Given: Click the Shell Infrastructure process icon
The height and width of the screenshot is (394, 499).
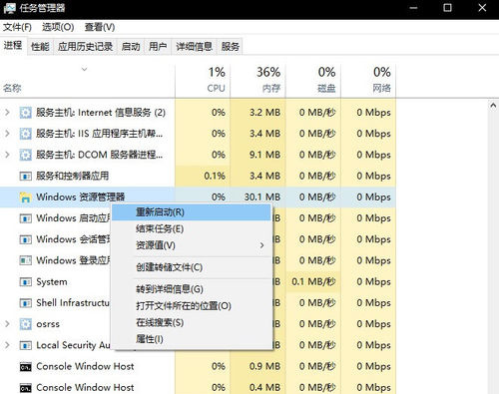Looking at the screenshot, I should pyautogui.click(x=26, y=303).
